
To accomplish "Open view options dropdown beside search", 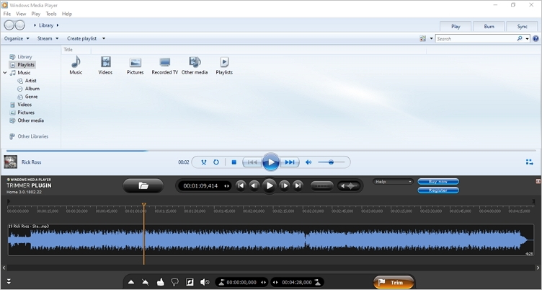I will pyautogui.click(x=431, y=39).
